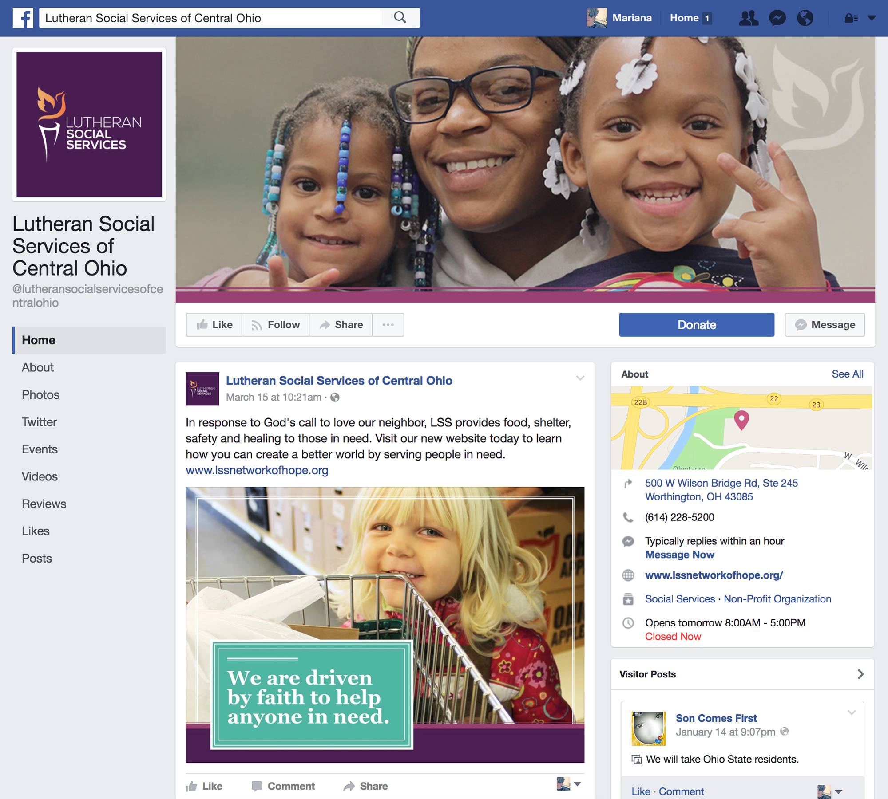The width and height of the screenshot is (888, 799).
Task: Go to the Reviews sidebar item
Action: tap(44, 504)
